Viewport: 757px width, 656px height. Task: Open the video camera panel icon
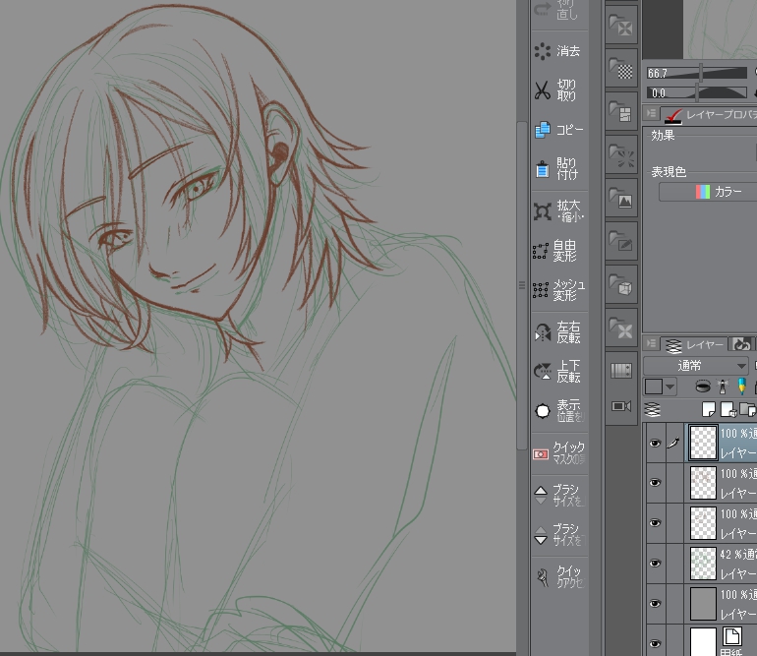[x=621, y=406]
